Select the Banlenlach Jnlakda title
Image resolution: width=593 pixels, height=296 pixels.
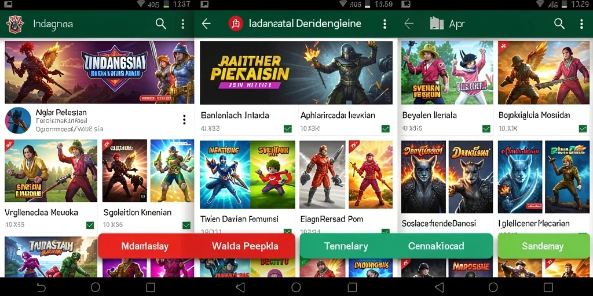(235, 115)
